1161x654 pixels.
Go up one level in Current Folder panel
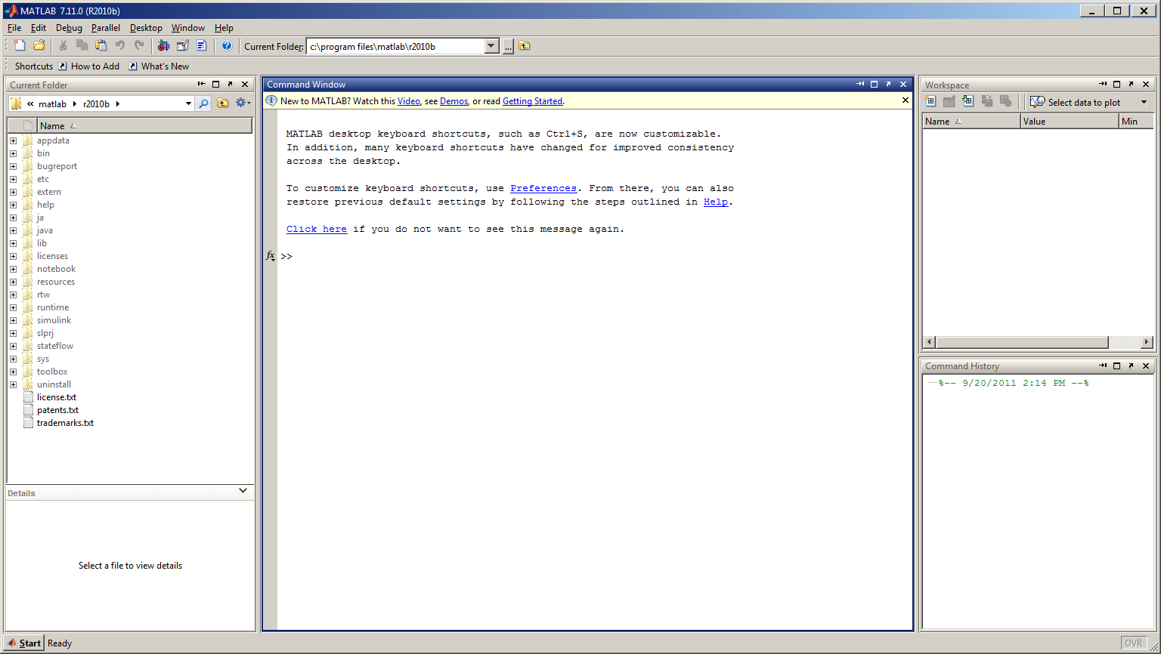pos(223,103)
